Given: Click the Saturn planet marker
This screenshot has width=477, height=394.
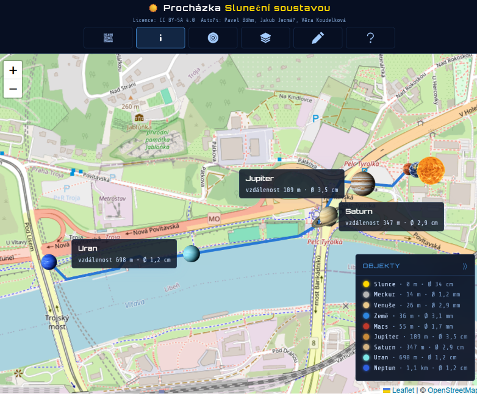Looking at the screenshot, I should 328,217.
